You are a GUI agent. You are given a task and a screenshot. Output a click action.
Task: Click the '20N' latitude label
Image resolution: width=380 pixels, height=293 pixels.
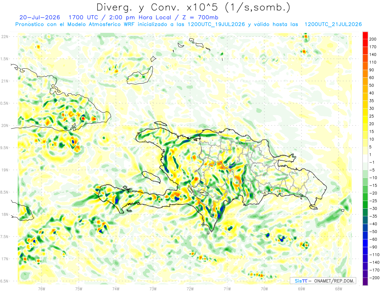pyautogui.click(x=5, y=125)
